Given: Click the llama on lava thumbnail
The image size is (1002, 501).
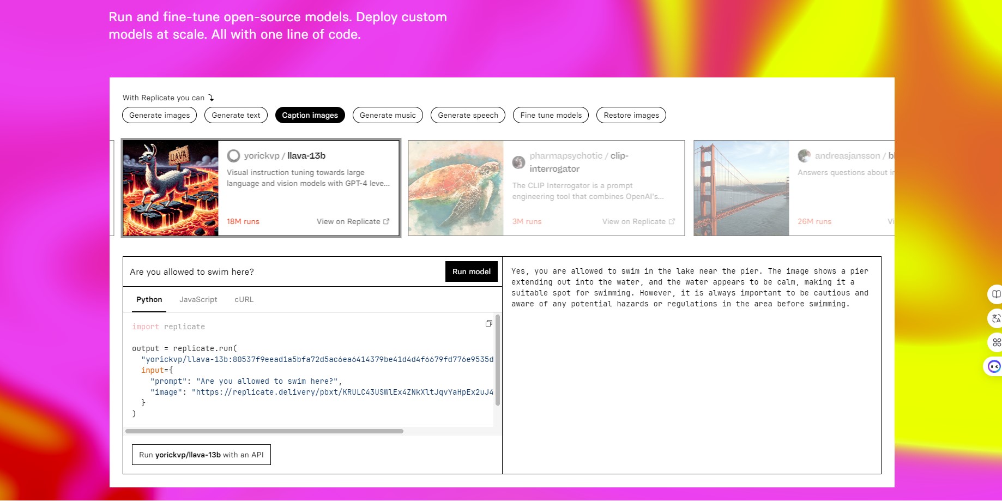Looking at the screenshot, I should [x=171, y=188].
